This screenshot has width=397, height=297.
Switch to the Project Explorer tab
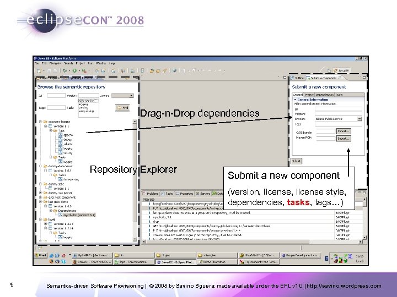coord(49,78)
